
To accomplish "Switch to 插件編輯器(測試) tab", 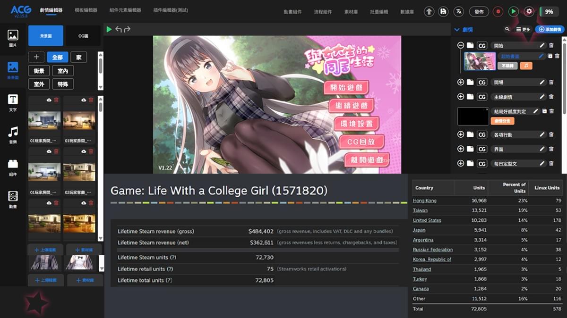I will (x=171, y=10).
